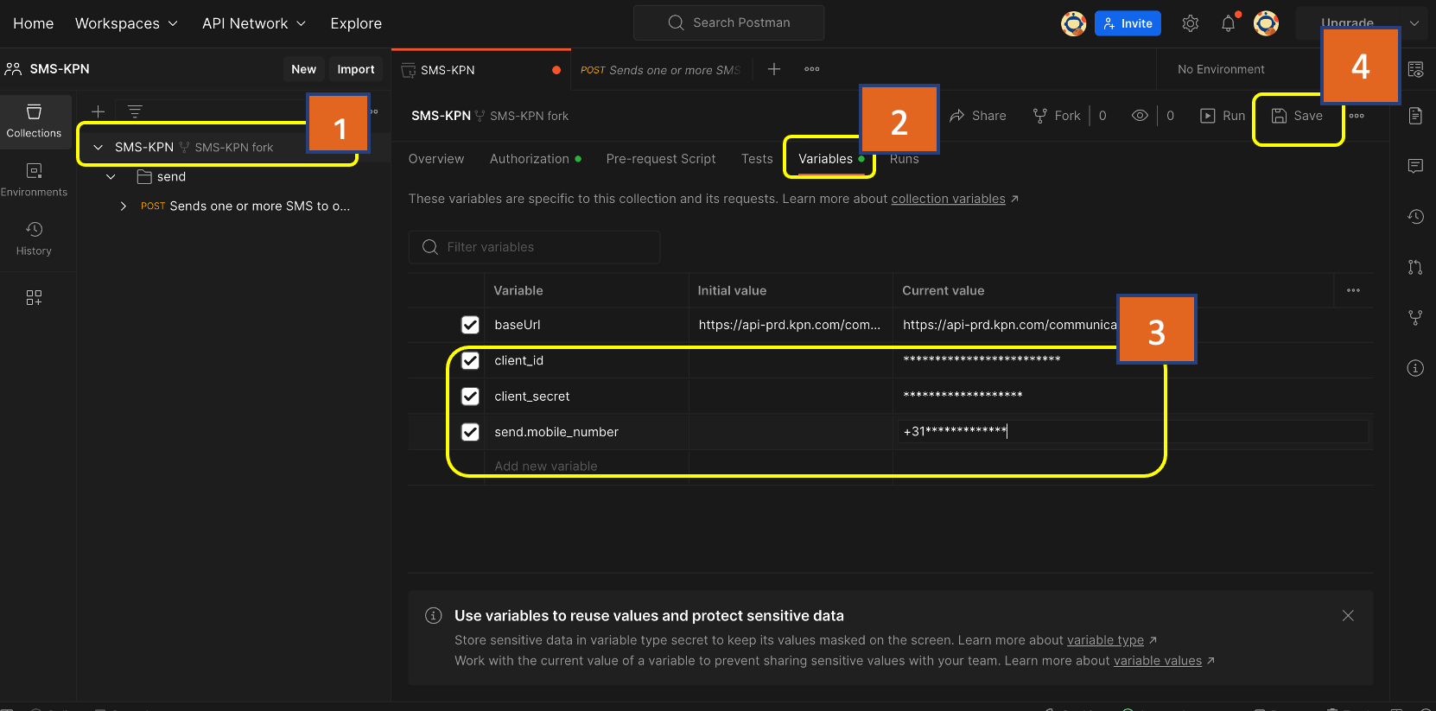Click the Import button

click(x=356, y=69)
